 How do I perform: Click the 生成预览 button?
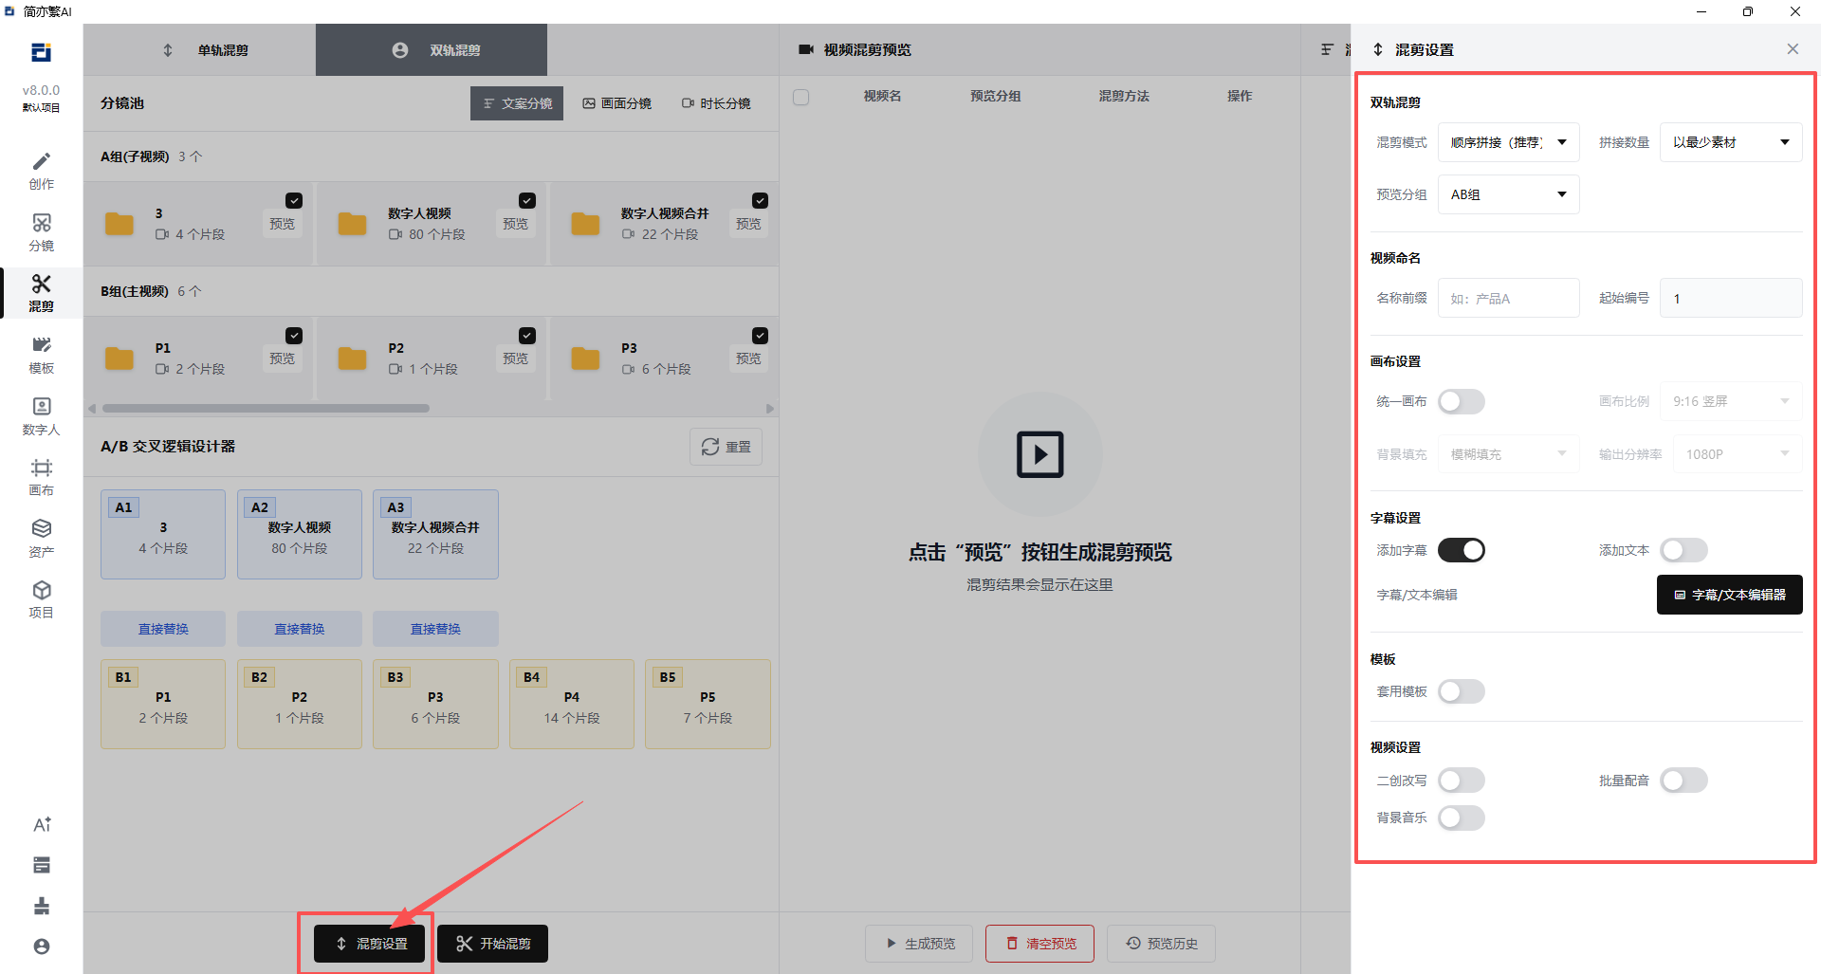[919, 944]
